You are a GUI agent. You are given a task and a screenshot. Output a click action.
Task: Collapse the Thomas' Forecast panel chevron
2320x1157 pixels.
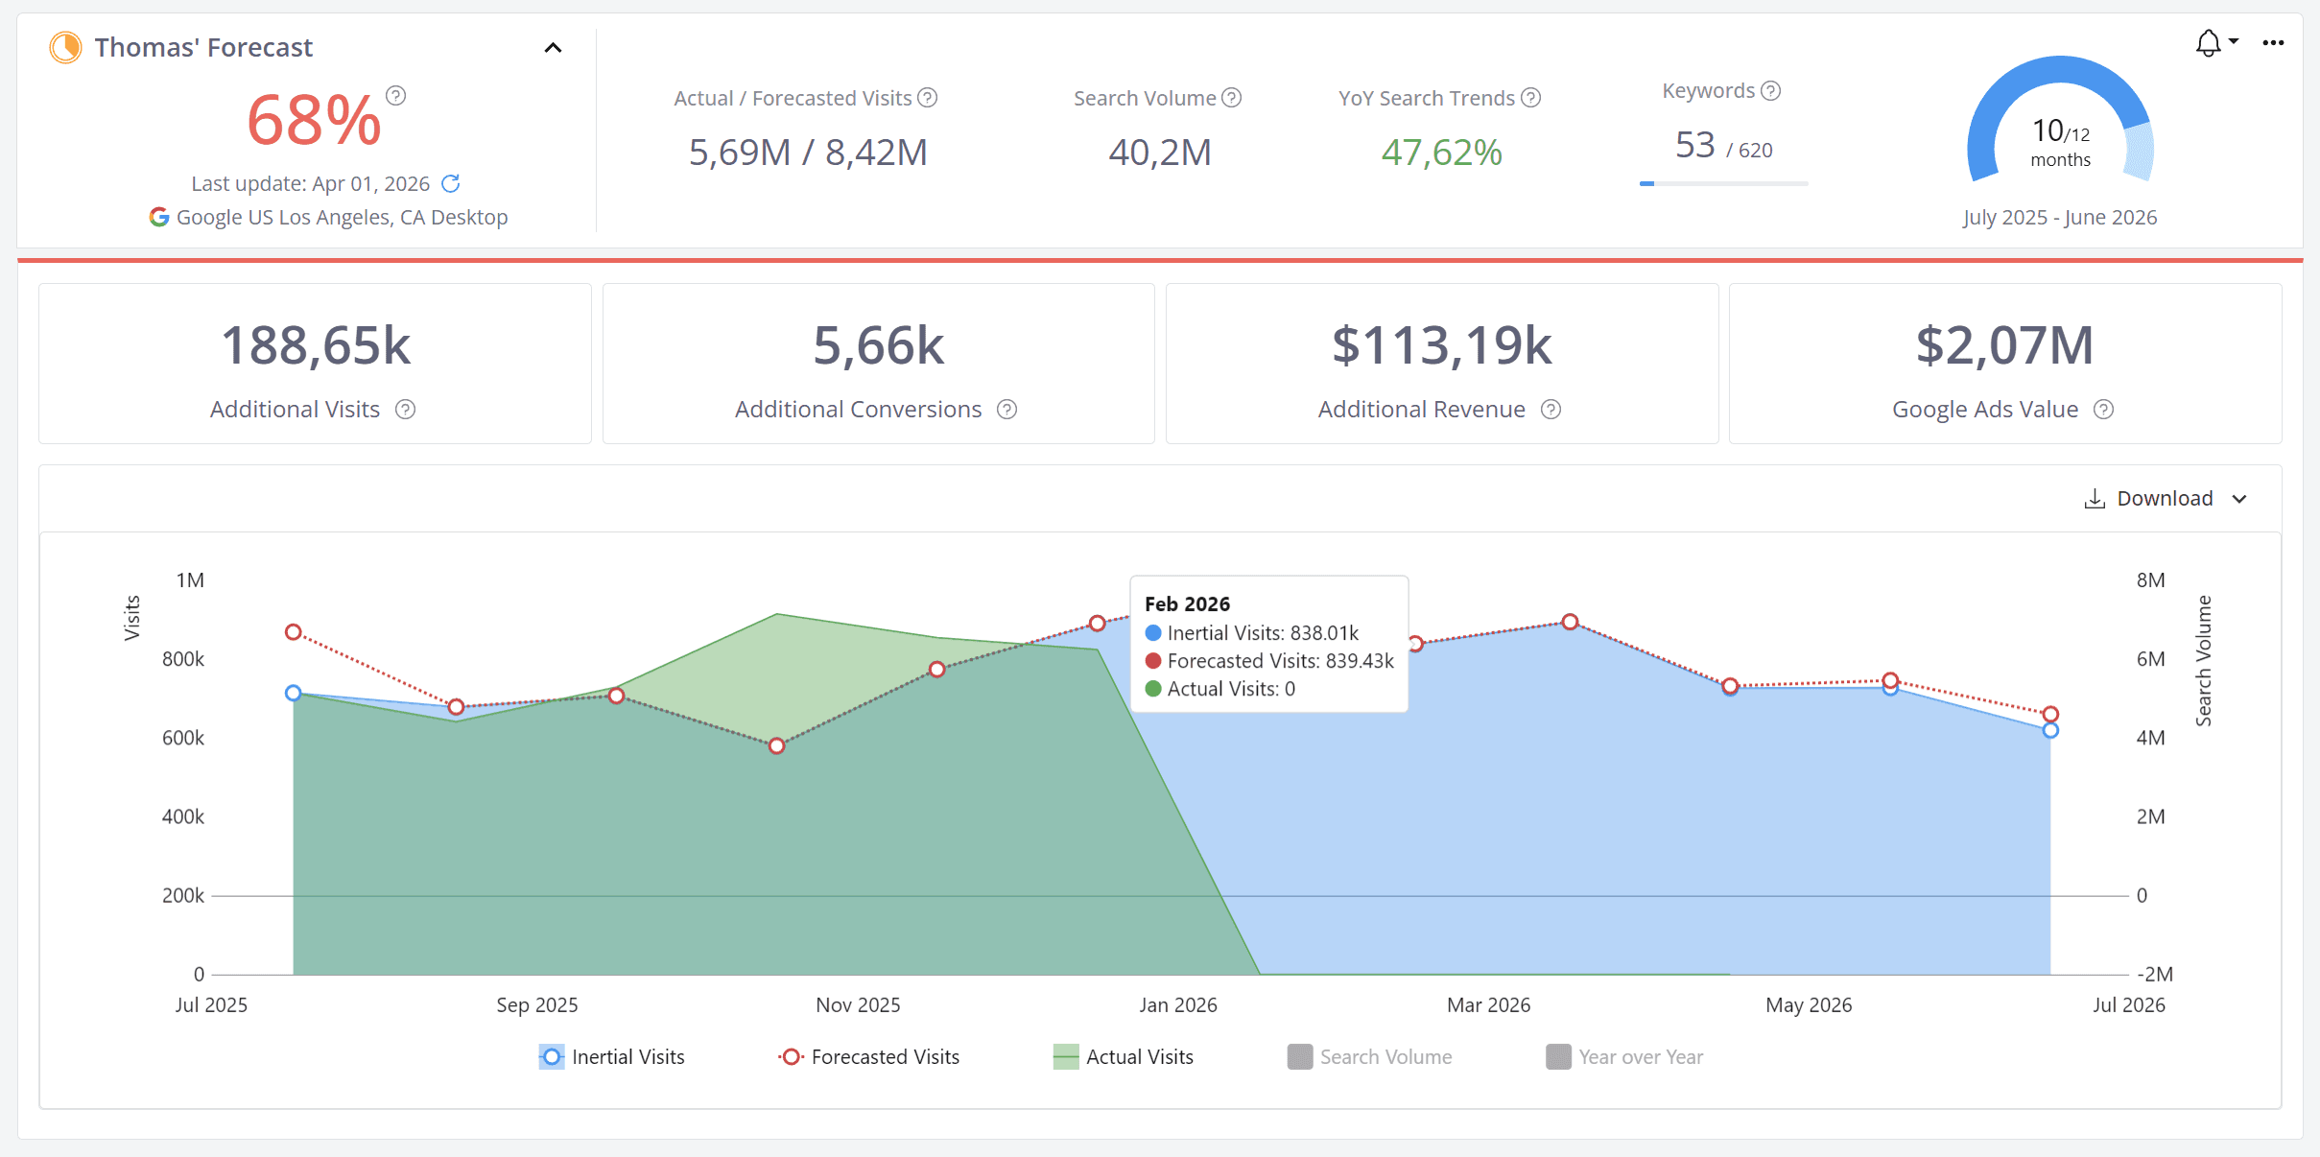coord(553,48)
